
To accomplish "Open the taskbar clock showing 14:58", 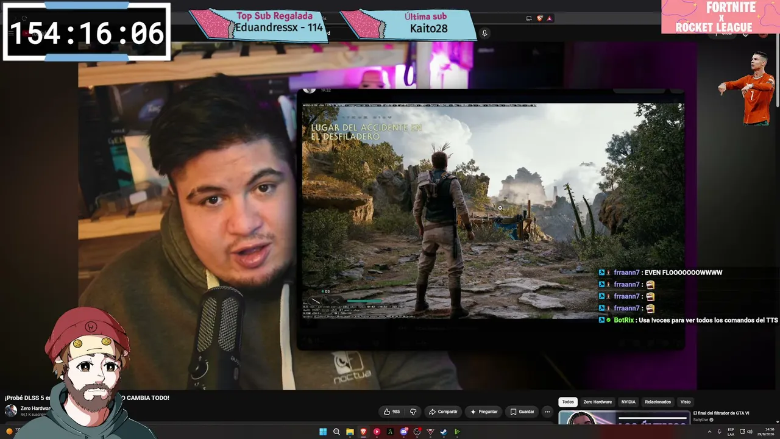I will click(x=767, y=432).
